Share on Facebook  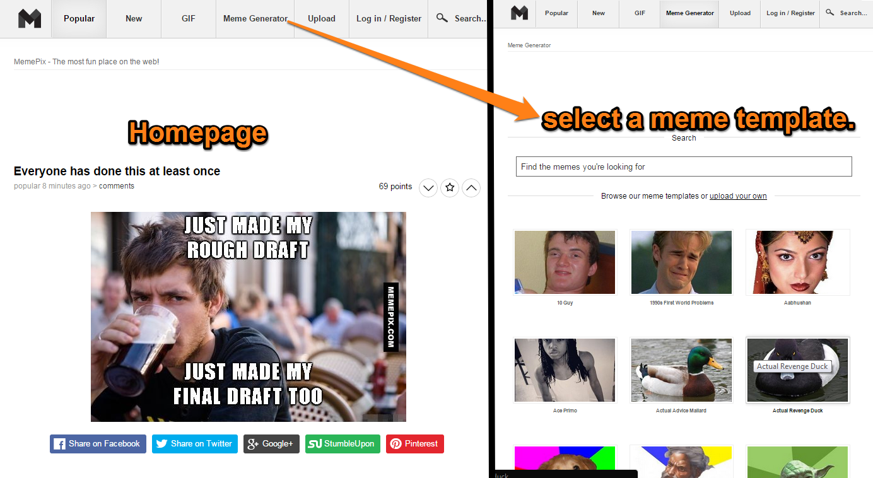click(x=98, y=444)
